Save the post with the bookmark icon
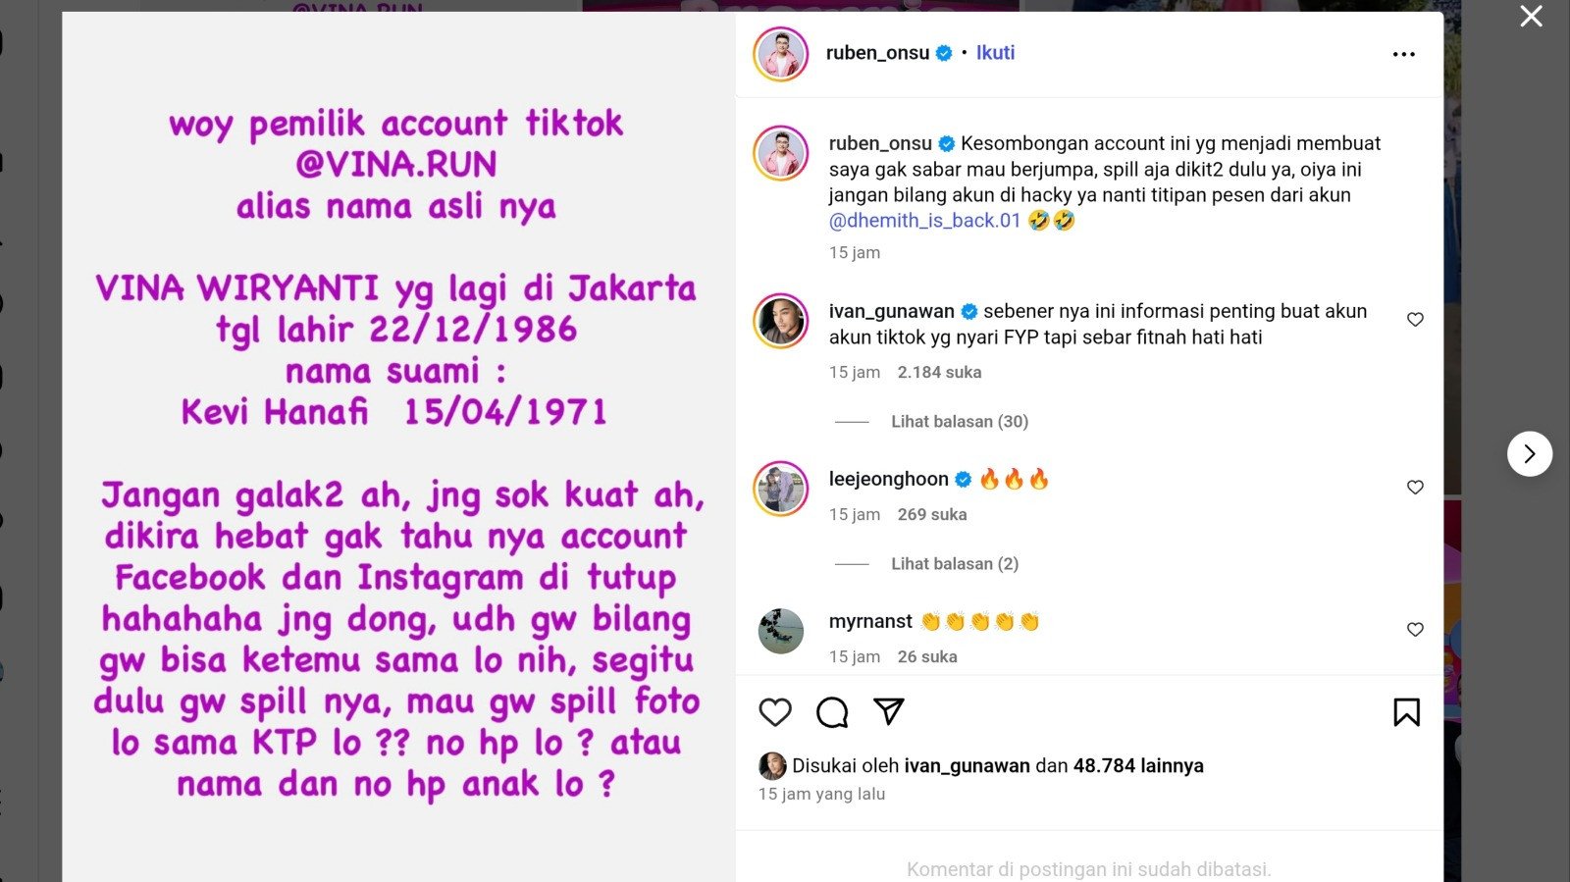This screenshot has width=1570, height=882. click(1406, 712)
